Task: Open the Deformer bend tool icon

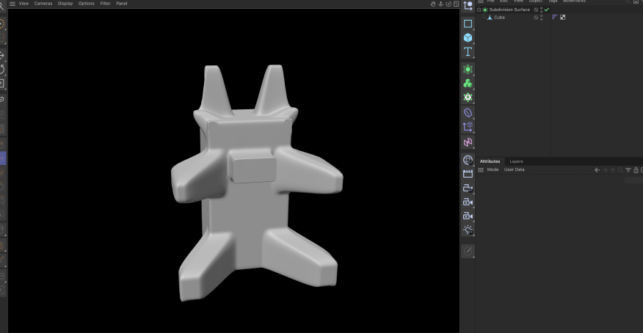Action: (468, 113)
